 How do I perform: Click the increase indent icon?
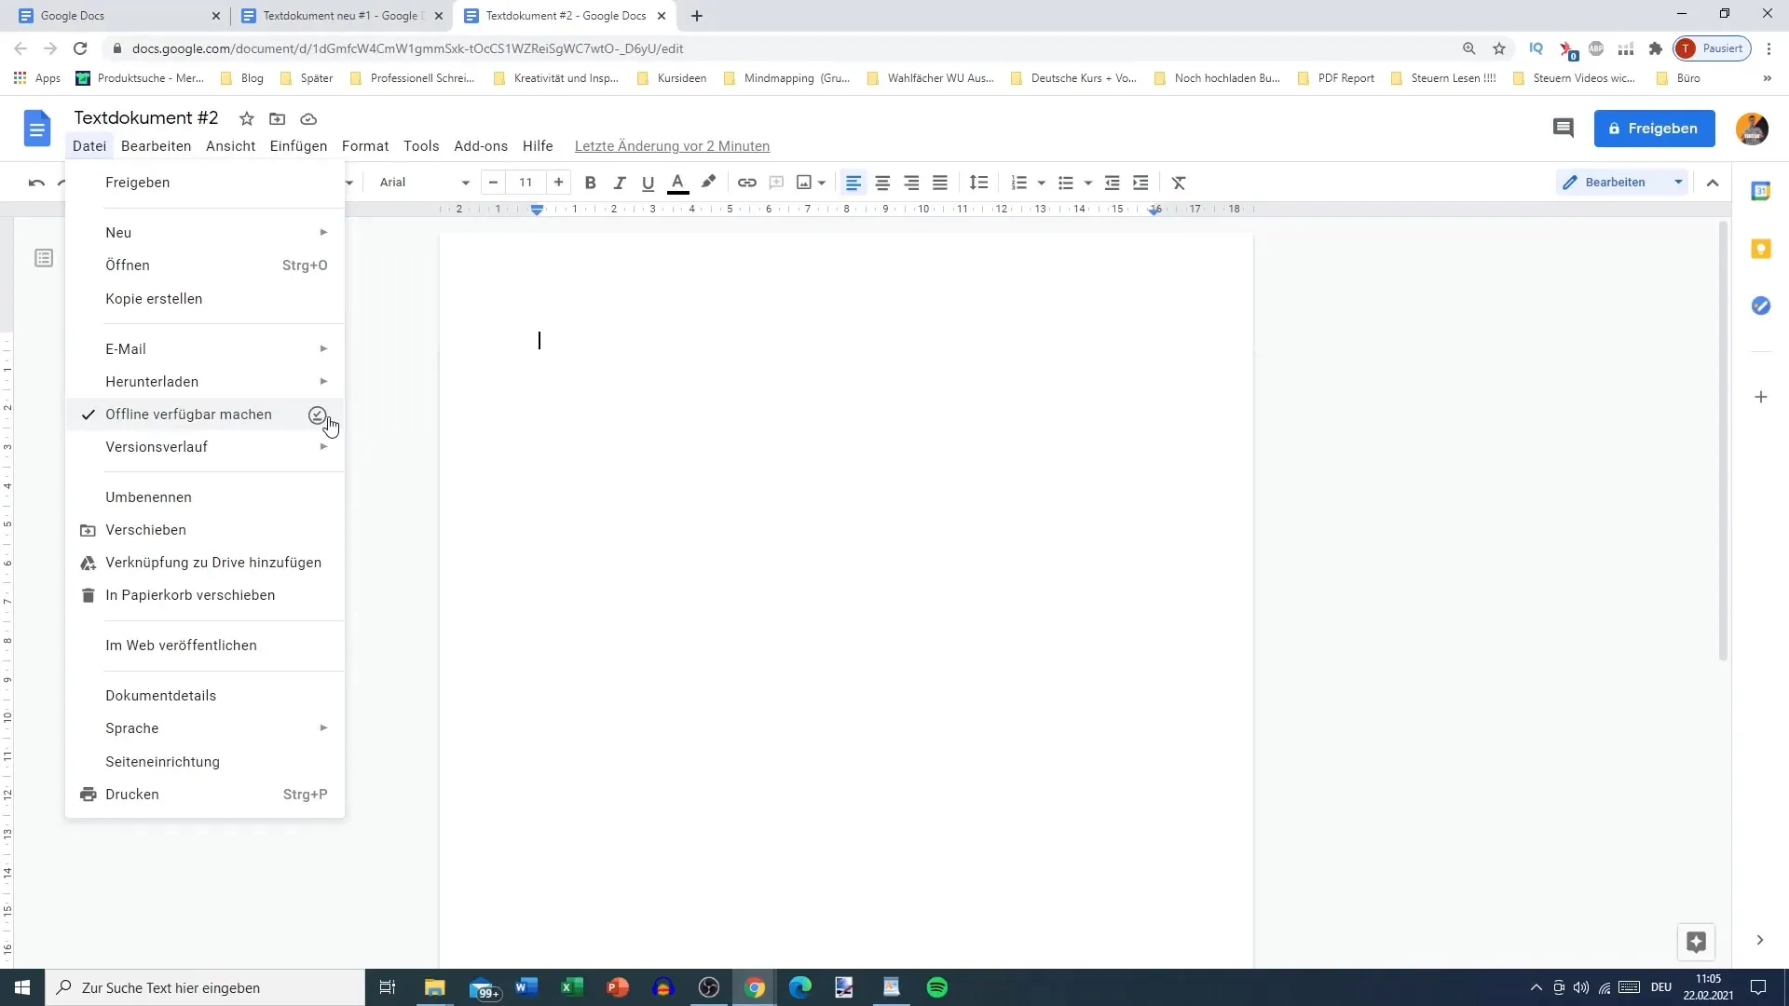pyautogui.click(x=1141, y=182)
